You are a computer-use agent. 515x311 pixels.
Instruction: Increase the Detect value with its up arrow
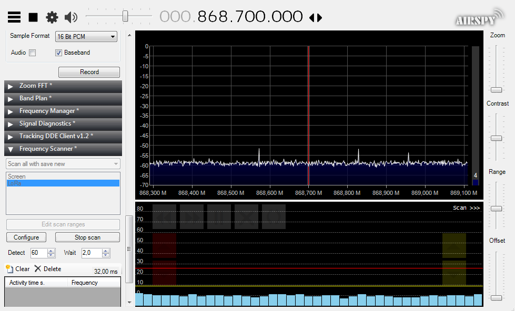click(x=51, y=251)
